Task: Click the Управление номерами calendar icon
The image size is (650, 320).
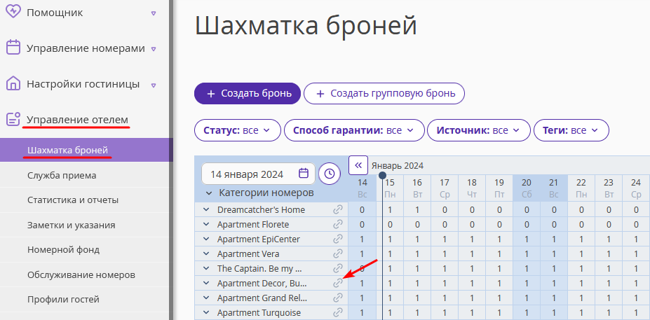Action: click(13, 48)
